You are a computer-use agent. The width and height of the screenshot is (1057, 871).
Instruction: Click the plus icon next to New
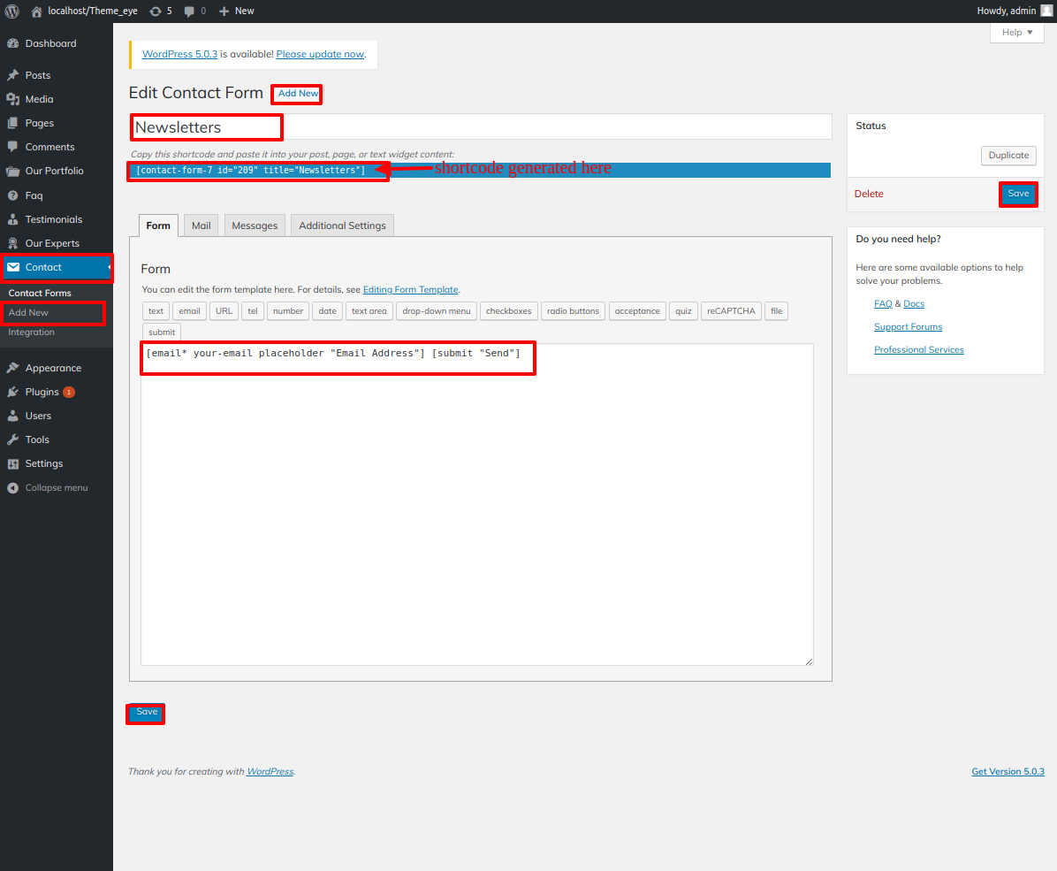224,11
